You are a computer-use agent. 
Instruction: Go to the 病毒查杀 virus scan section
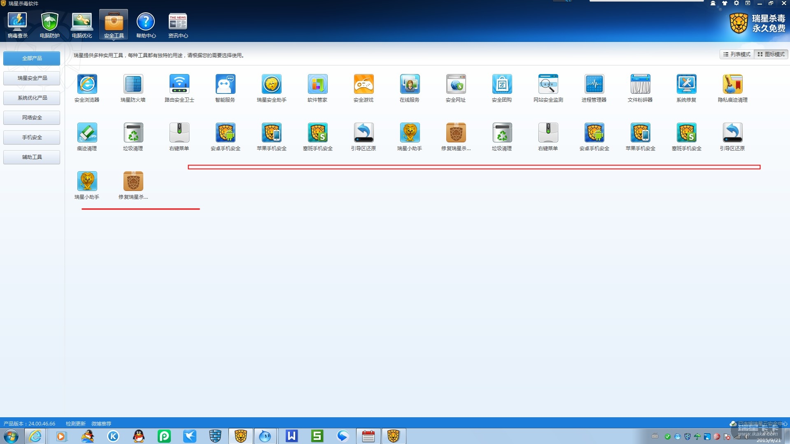point(17,25)
